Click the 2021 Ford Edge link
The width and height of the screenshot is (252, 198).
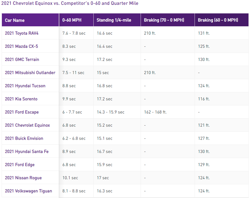[20, 165]
